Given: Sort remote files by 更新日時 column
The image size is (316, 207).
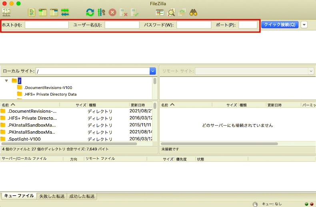Looking at the screenshot, I should point(283,105).
